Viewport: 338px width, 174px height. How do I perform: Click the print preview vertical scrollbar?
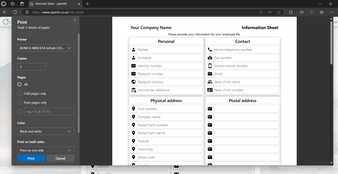(x=331, y=42)
